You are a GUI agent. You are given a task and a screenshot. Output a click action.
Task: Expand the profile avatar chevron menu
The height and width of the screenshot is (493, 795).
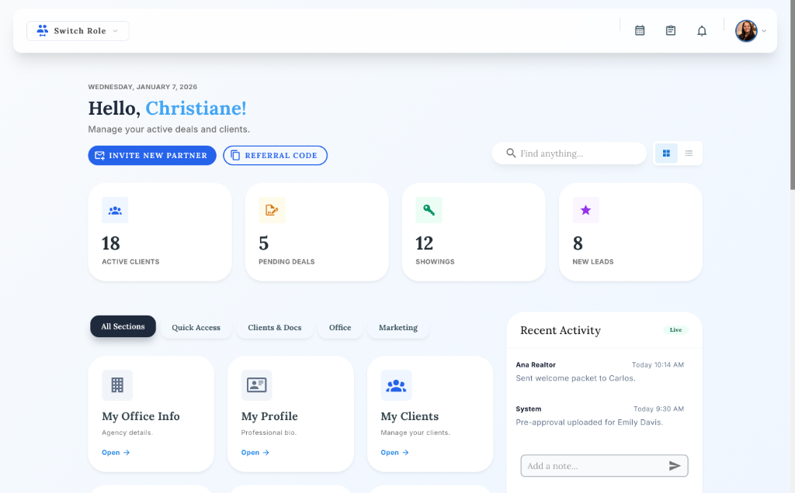pos(763,31)
